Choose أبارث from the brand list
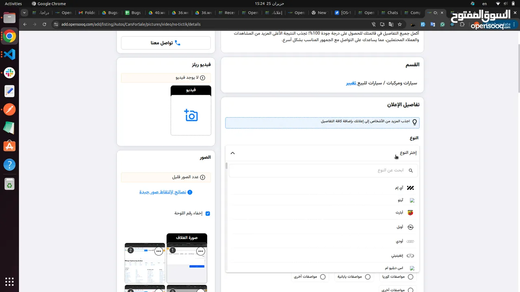Screen dimensions: 520x292 [x=323, y=213]
